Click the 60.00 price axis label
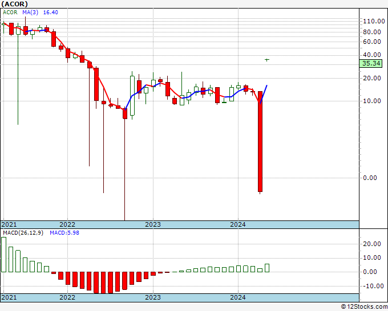 click(372, 42)
